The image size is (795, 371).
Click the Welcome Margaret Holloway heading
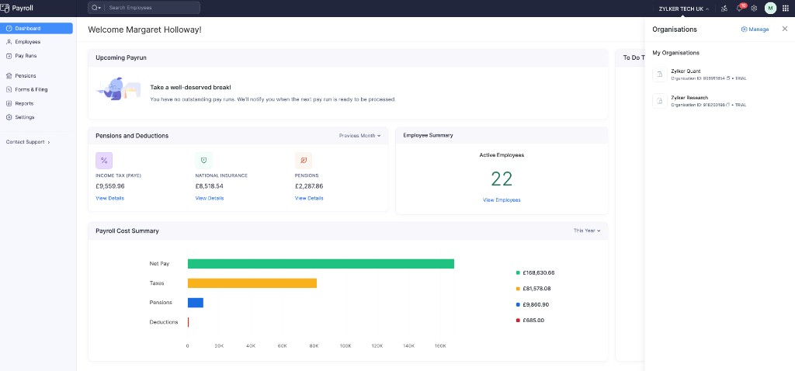(x=144, y=30)
